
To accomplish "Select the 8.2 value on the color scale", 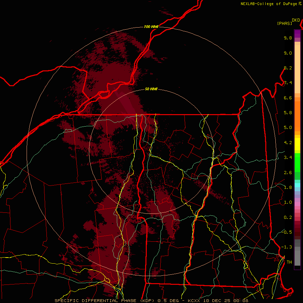I will tap(288, 68).
